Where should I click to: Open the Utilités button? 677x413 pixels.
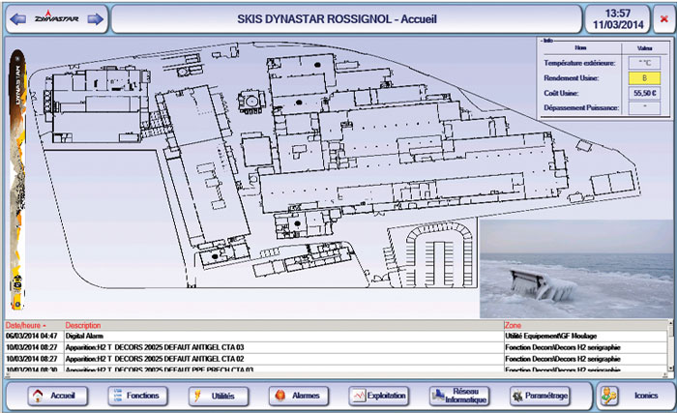click(219, 396)
